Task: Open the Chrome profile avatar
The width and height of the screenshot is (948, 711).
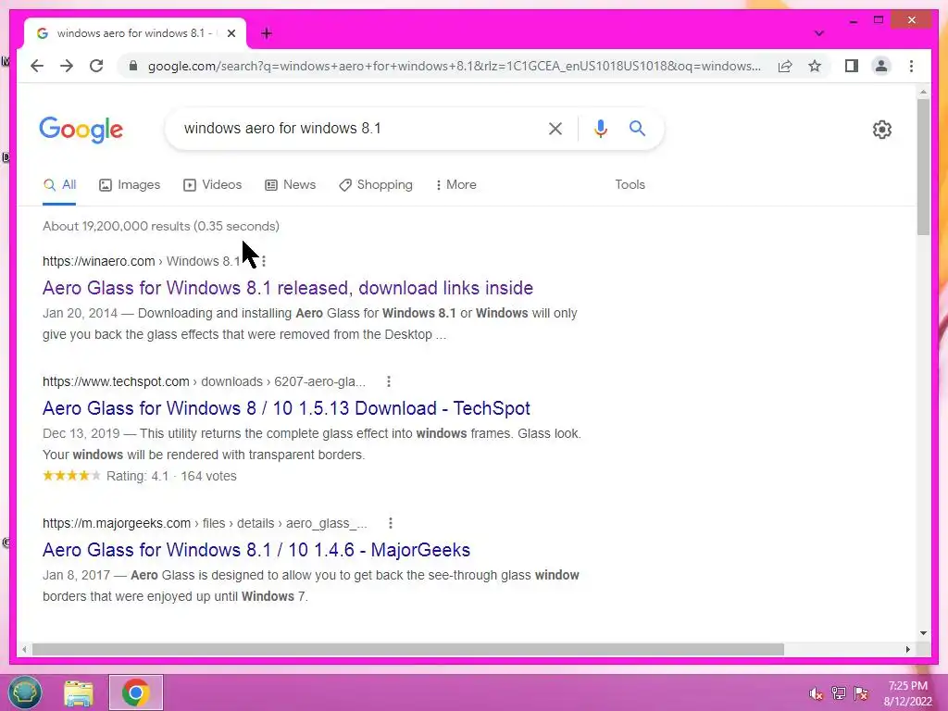Action: click(x=881, y=66)
